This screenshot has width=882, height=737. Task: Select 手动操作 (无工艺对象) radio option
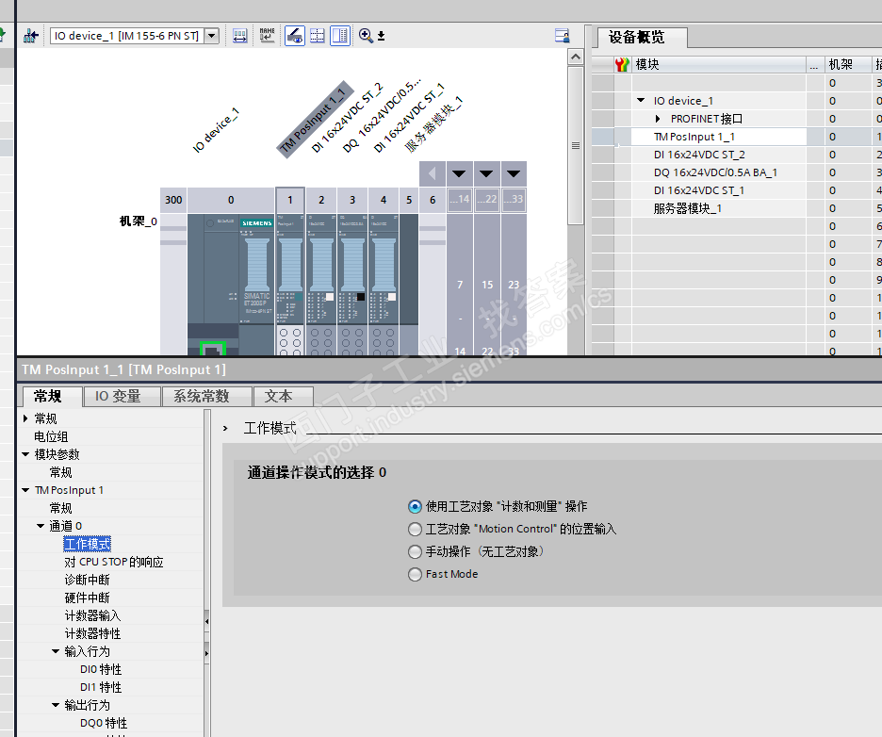click(x=415, y=551)
